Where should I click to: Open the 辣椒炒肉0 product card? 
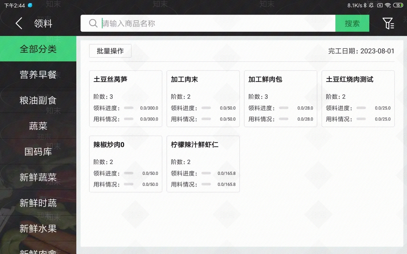point(125,164)
